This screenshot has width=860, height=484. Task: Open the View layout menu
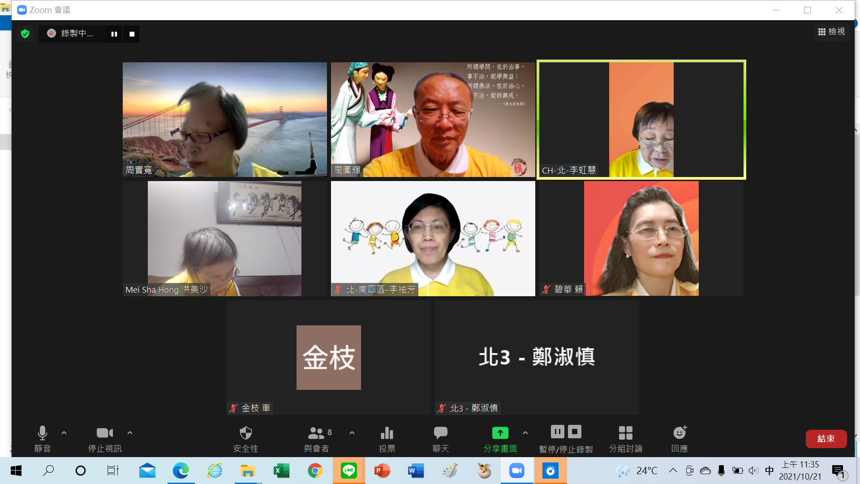pos(831,32)
